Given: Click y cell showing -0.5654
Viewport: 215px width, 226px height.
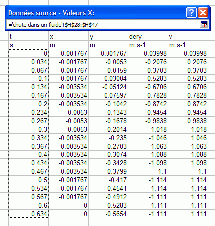Looking at the screenshot, I should pos(108,214).
